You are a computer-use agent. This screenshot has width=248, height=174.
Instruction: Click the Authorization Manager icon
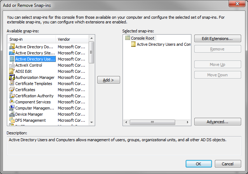(12, 77)
